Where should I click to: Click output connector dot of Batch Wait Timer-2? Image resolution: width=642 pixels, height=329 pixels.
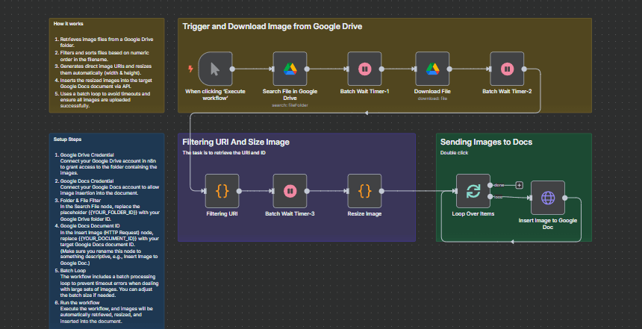[x=524, y=69]
